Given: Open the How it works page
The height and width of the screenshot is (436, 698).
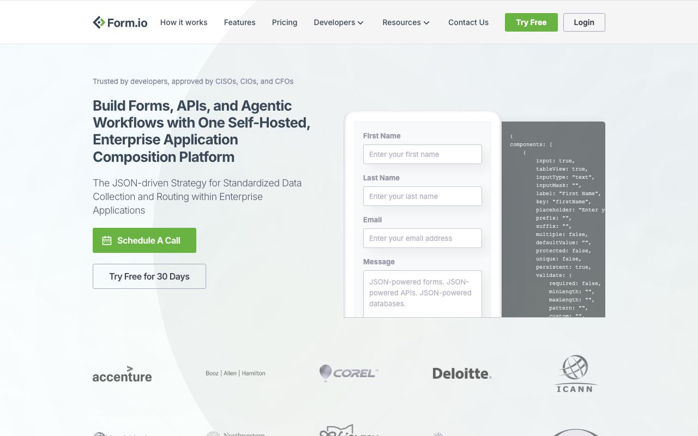Looking at the screenshot, I should (x=184, y=22).
